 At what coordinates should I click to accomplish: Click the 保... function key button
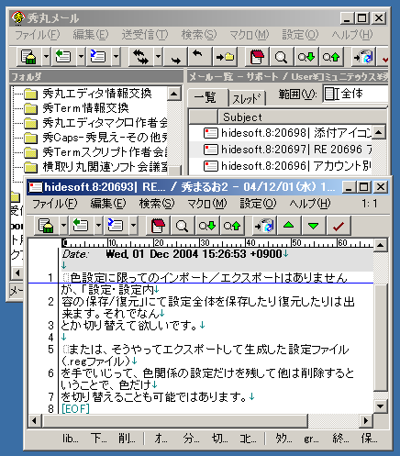click(370, 439)
